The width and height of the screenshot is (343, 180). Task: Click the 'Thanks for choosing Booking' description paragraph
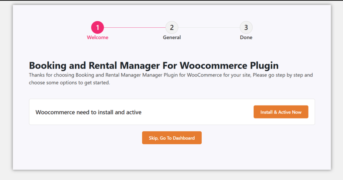[171, 79]
